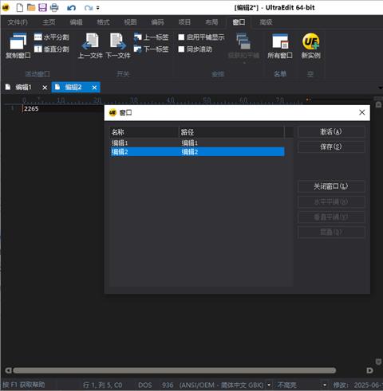Click the 行 1, 列 5 position status entry
This screenshot has height=391, width=383.
pos(102,385)
